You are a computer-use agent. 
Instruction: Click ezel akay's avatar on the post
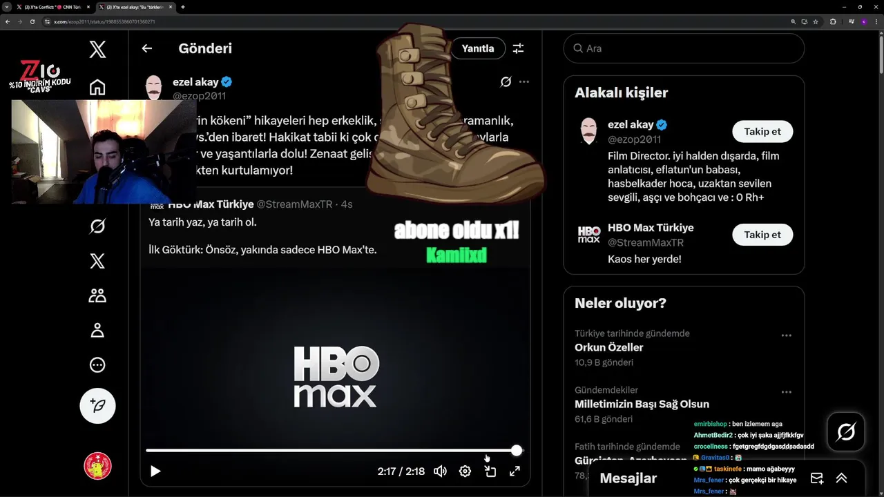153,88
